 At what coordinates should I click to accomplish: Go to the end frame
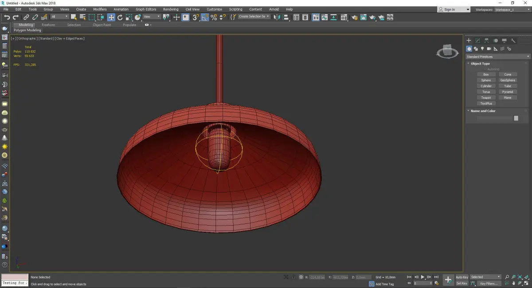[436, 277]
